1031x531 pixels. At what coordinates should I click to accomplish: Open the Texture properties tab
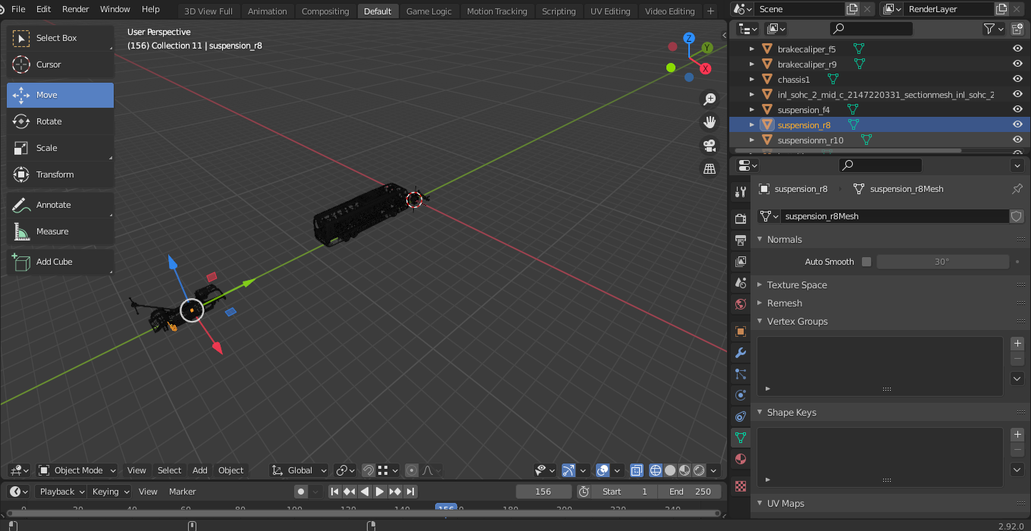click(741, 486)
